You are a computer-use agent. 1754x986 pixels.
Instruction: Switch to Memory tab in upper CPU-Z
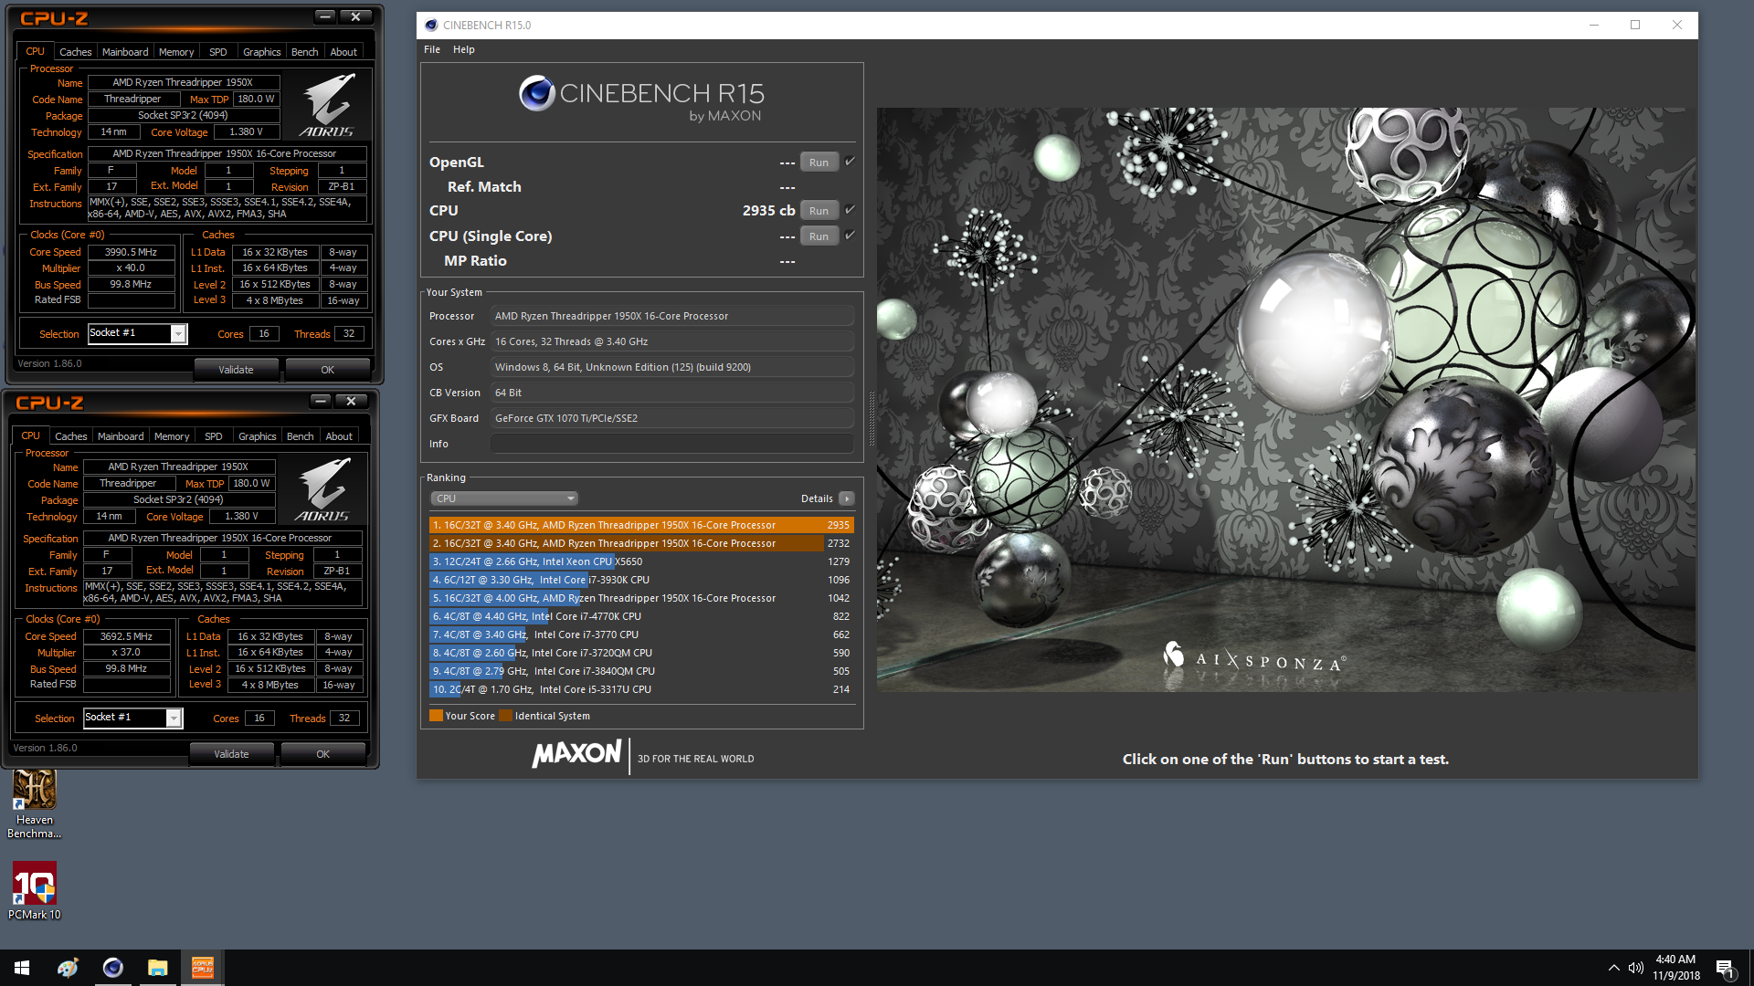[x=176, y=52]
